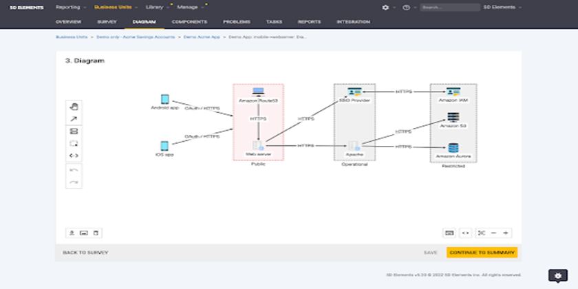The height and width of the screenshot is (289, 578).
Task: Select the HTTPS label between Web server and Apache
Action: click(x=306, y=146)
